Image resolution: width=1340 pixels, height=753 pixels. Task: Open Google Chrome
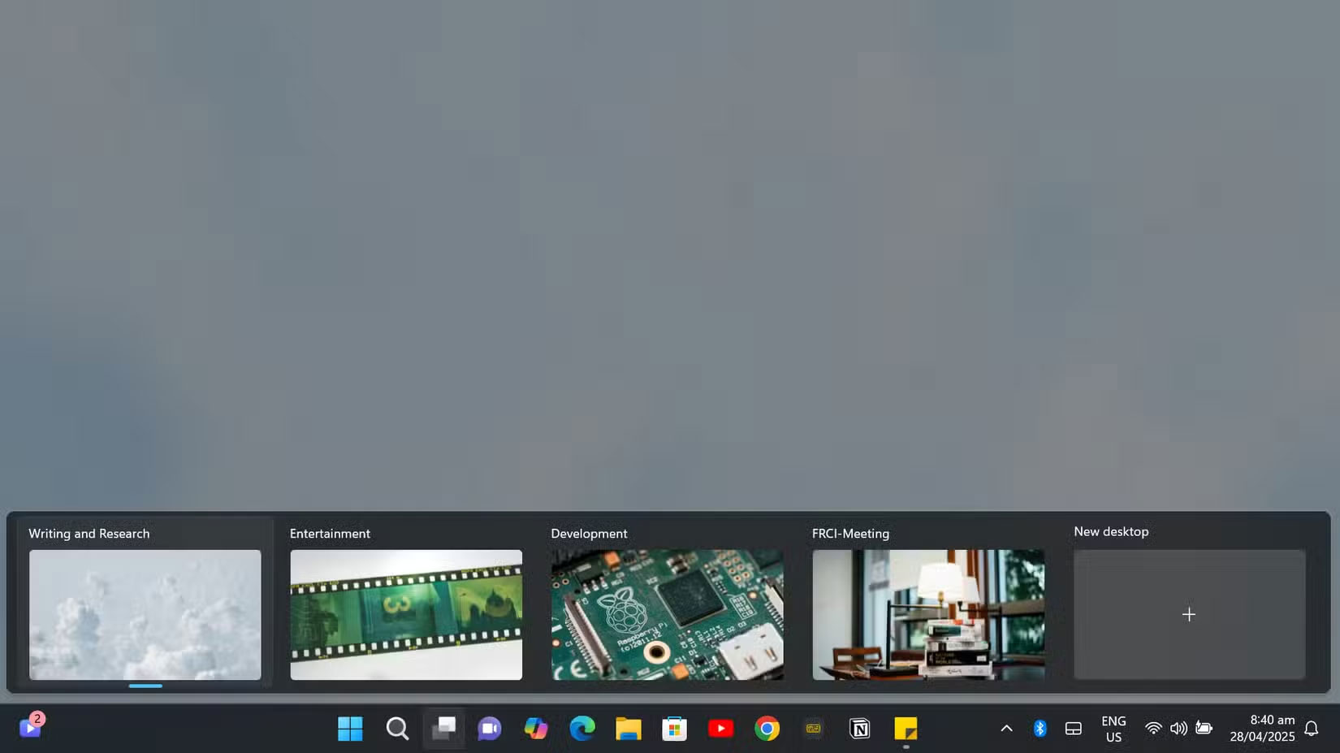pos(766,729)
